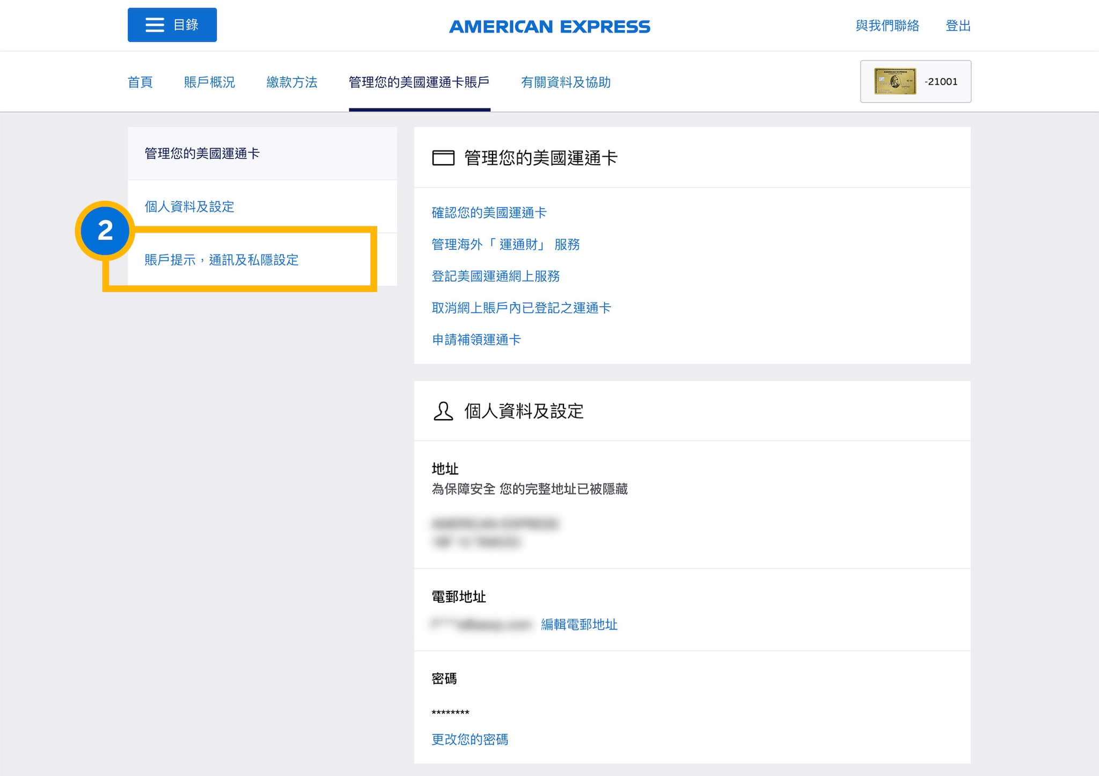1099x776 pixels.
Task: Click the hamburger menu icon for 目錄
Action: (155, 25)
